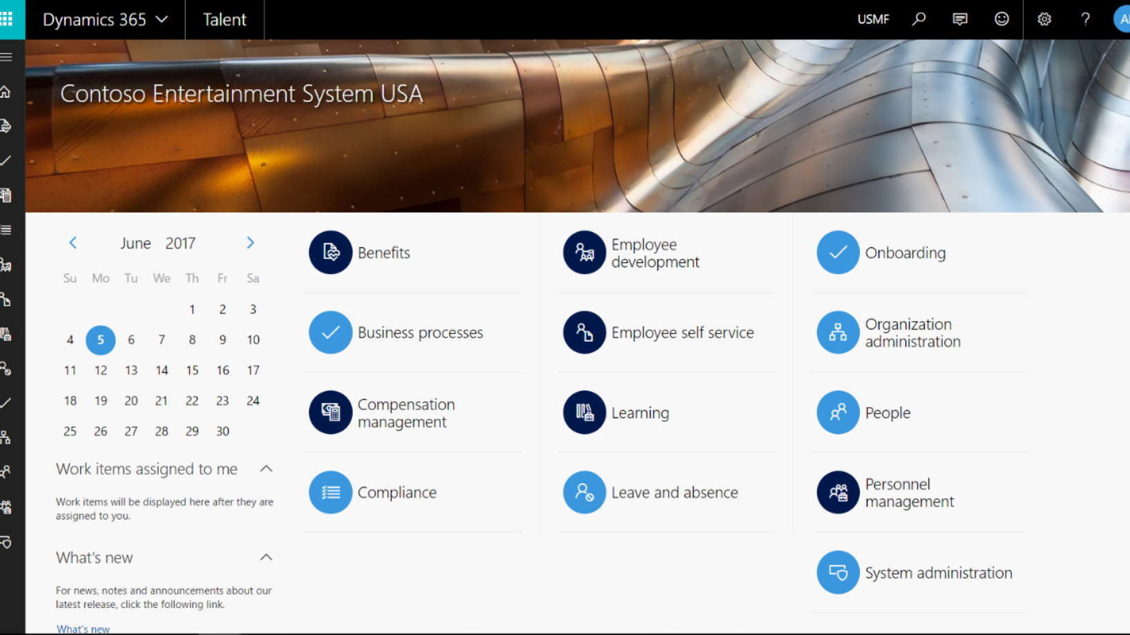Expand the hamburger navigation menu
This screenshot has width=1130, height=635.
click(x=7, y=57)
